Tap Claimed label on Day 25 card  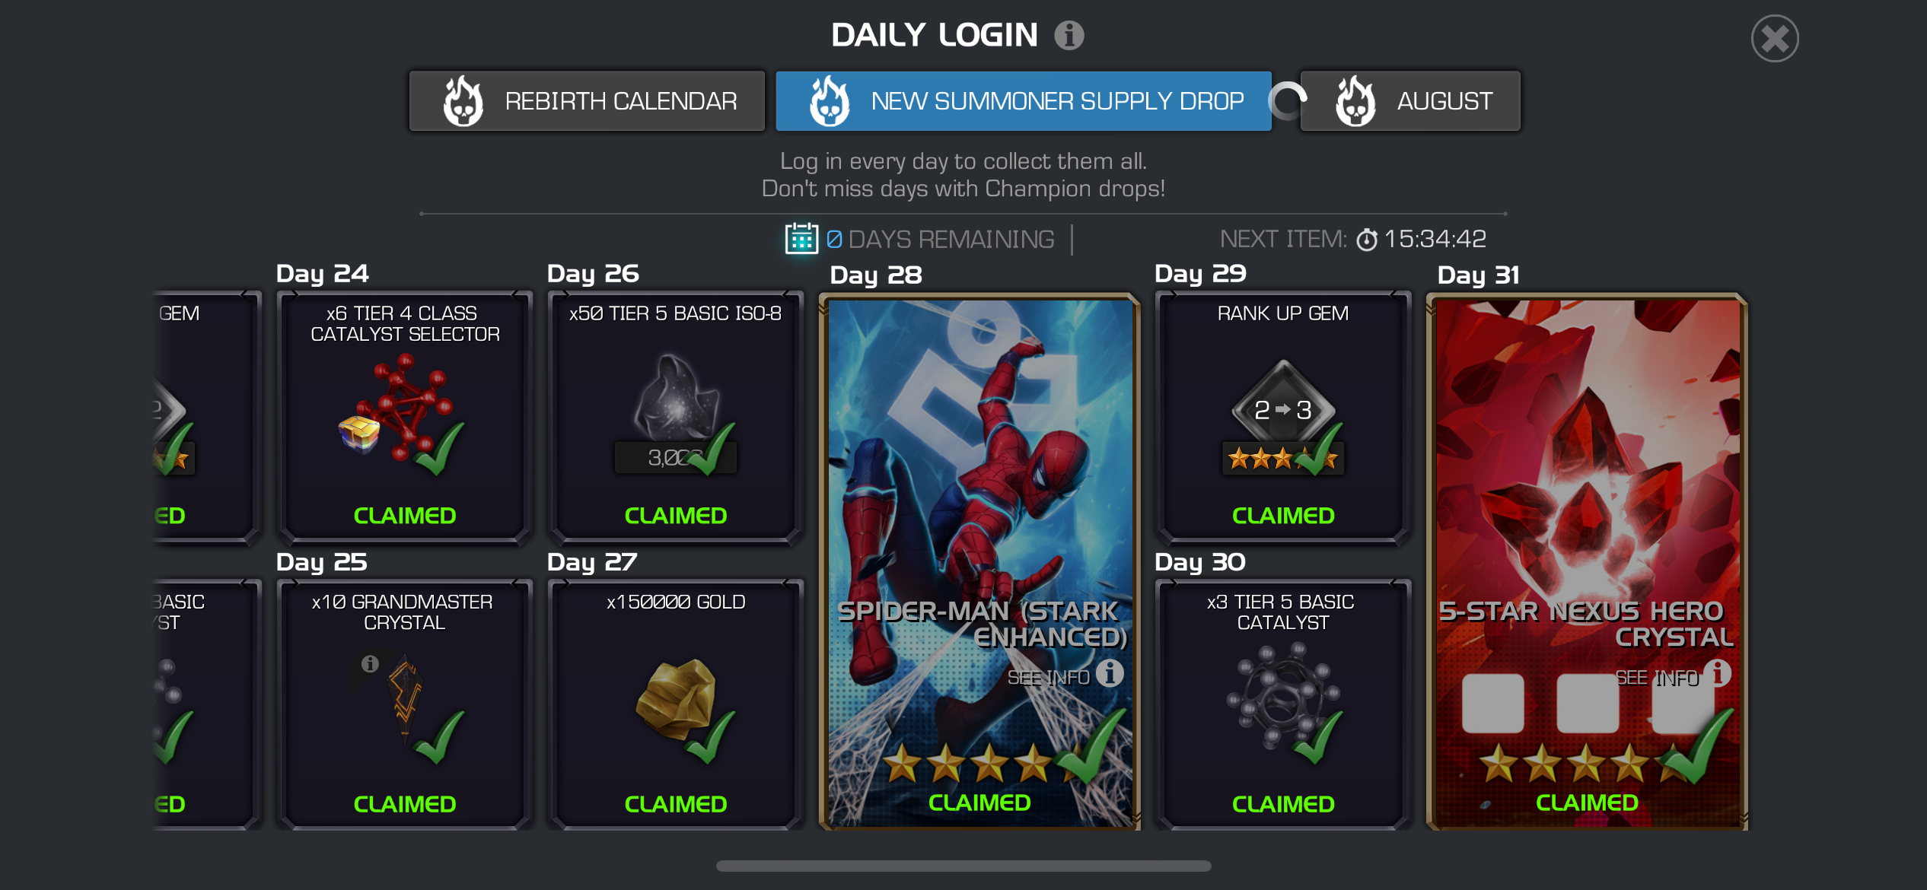click(405, 804)
